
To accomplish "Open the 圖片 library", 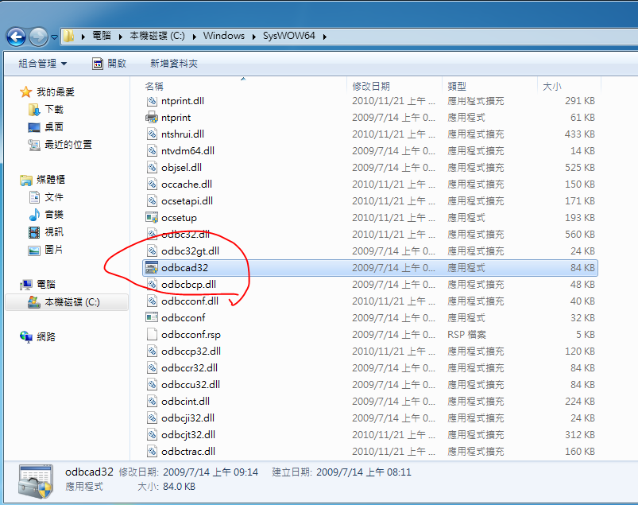I will [x=54, y=250].
